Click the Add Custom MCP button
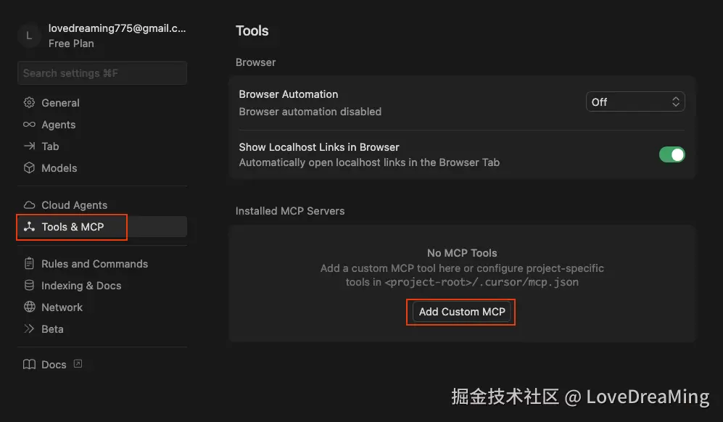 462,312
